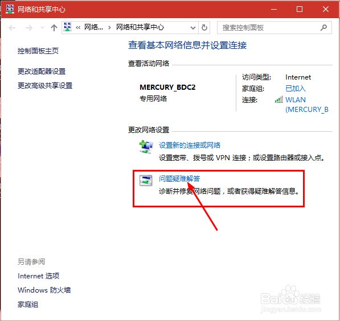Viewport: 340px width, 321px height.
Task: Go up one folder level
Action: (x=54, y=28)
